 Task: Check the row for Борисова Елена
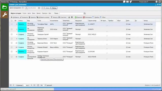(12, 43)
